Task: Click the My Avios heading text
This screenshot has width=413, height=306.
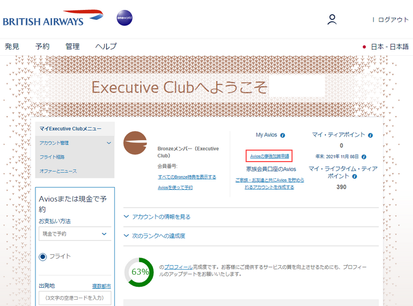Action: pyautogui.click(x=266, y=135)
